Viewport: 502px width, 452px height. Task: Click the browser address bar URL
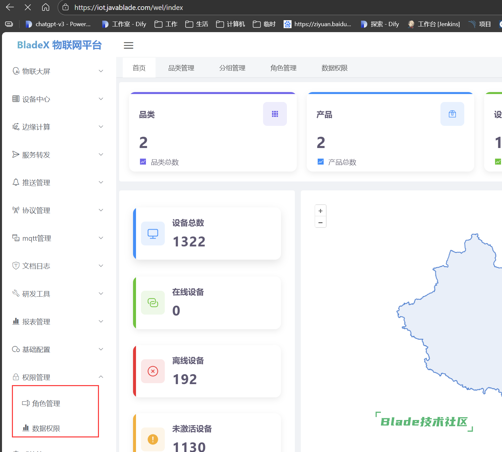pos(128,7)
